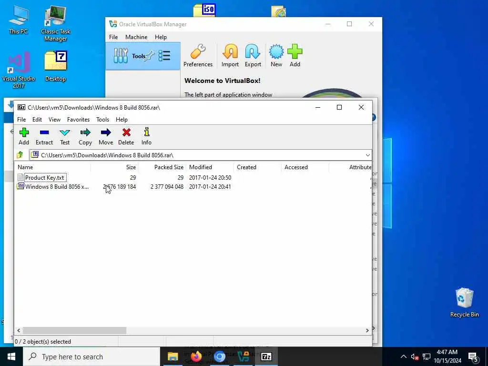Screen dimensions: 488x366
Task: Expand the 7-Zip address path dropdown
Action: (x=367, y=155)
